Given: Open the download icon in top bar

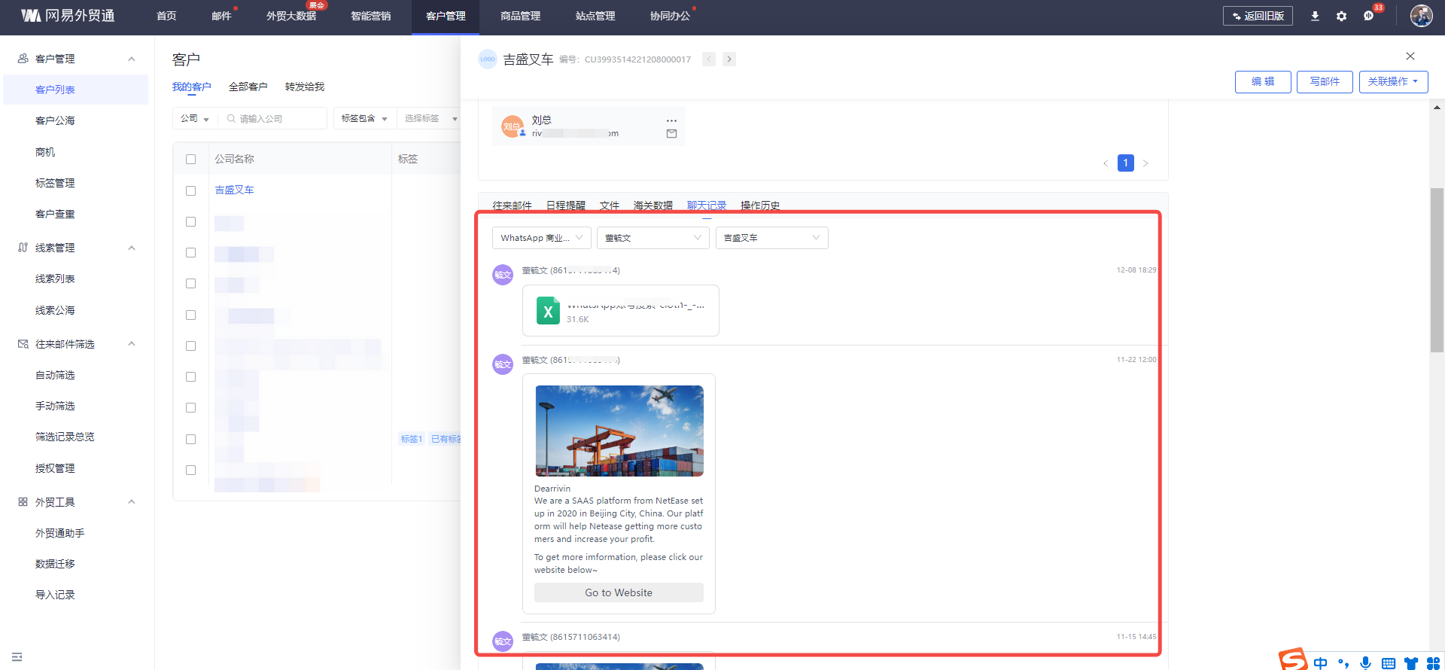Looking at the screenshot, I should [x=1315, y=16].
